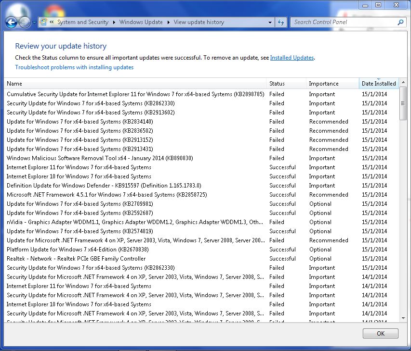Viewport: 411px width, 351px height.
Task: Click the scrollbar up arrow
Action: pos(403,82)
